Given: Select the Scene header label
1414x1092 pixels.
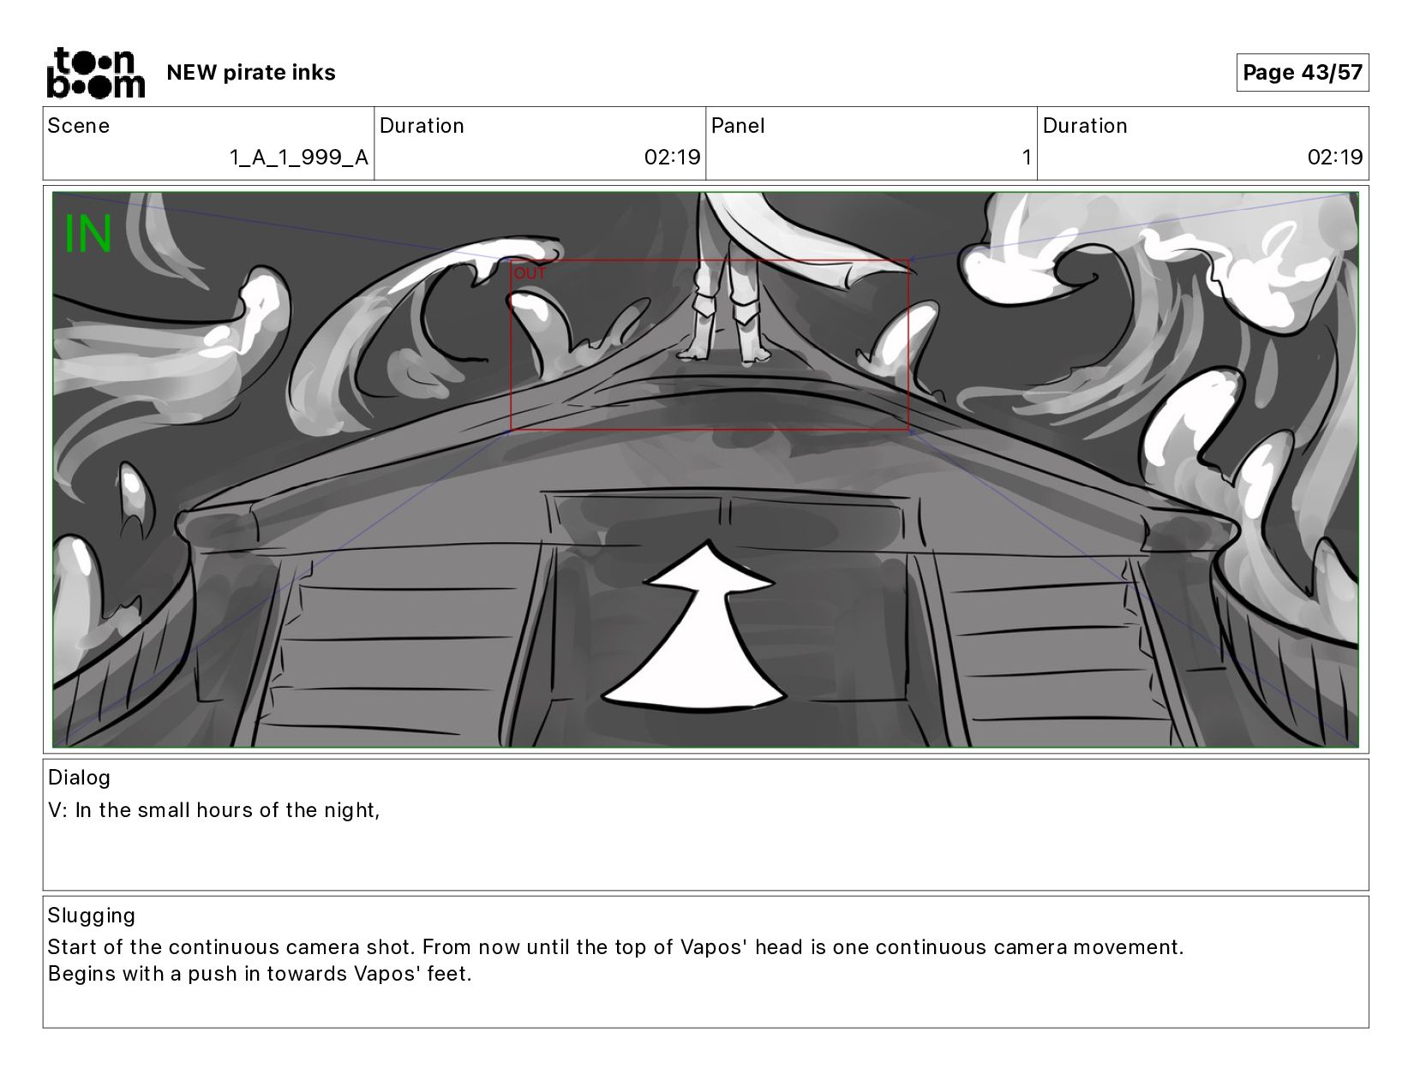Looking at the screenshot, I should click(x=79, y=126).
